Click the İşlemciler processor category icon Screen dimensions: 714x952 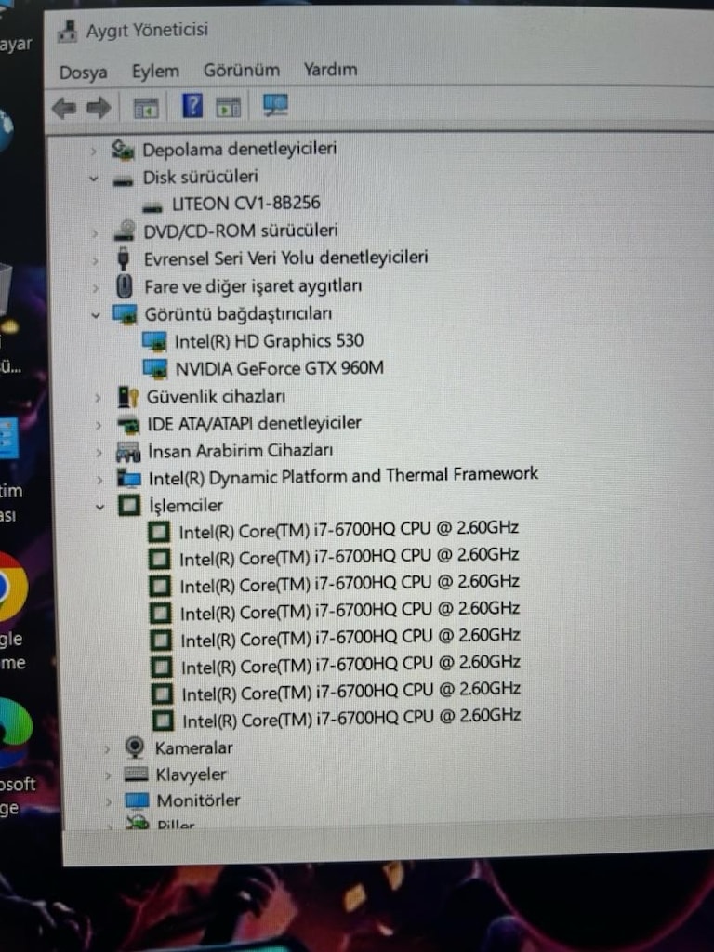tap(128, 505)
